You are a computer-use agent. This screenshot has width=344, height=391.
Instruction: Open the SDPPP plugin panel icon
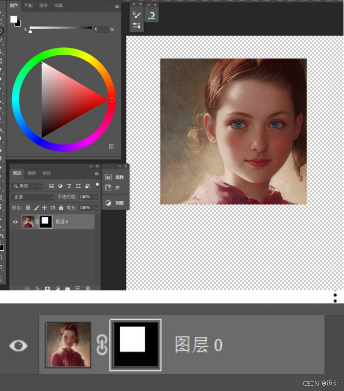[x=151, y=16]
